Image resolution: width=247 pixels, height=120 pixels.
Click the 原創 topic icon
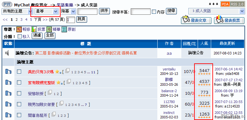64,29
